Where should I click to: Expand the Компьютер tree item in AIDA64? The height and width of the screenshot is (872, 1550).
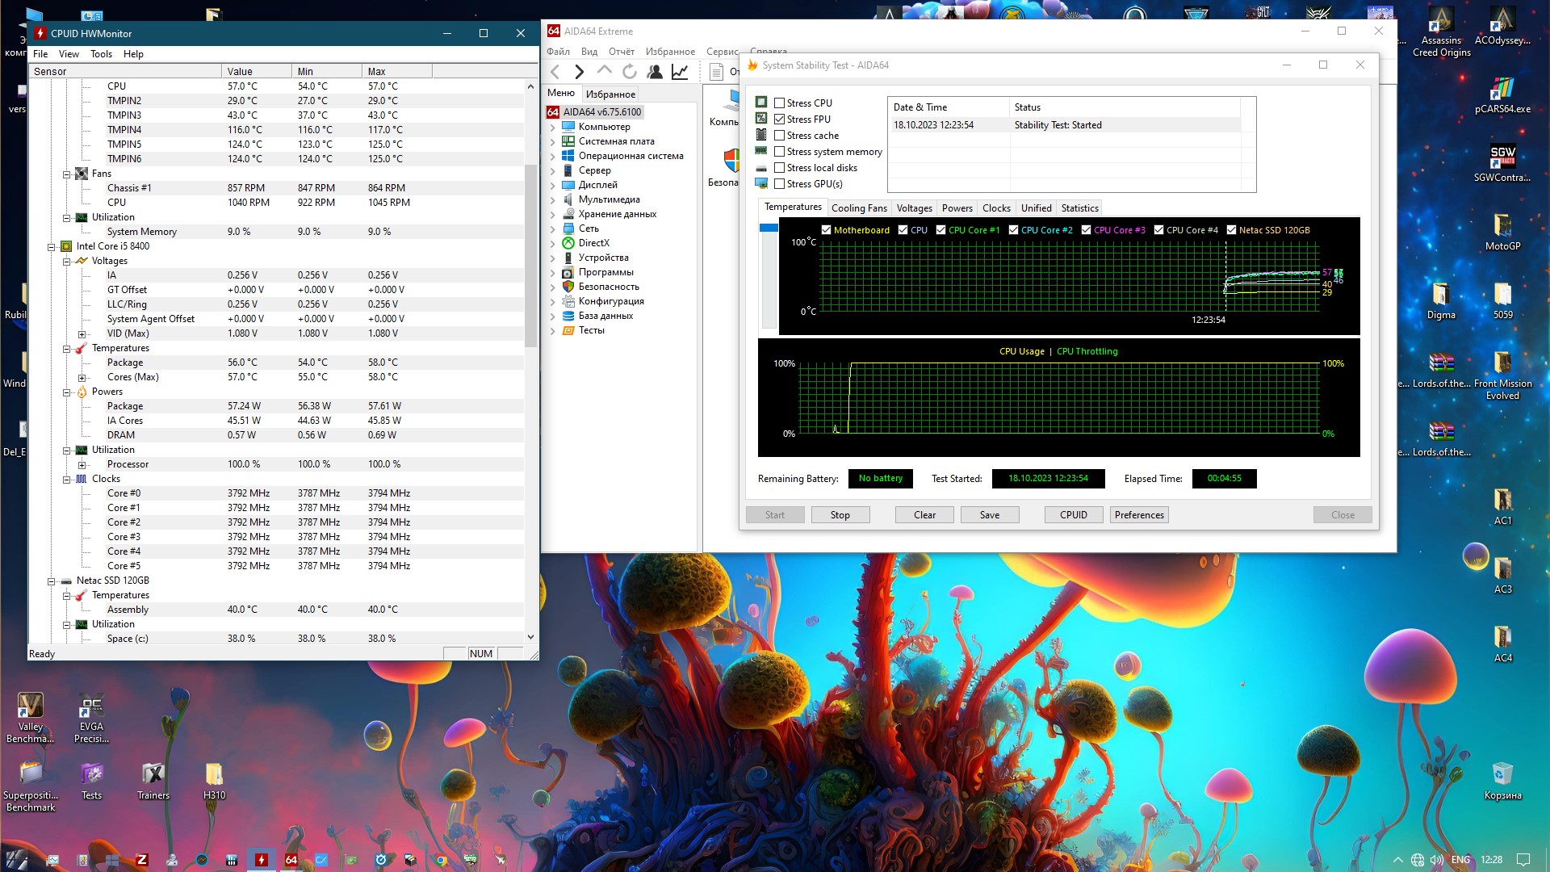tap(553, 127)
